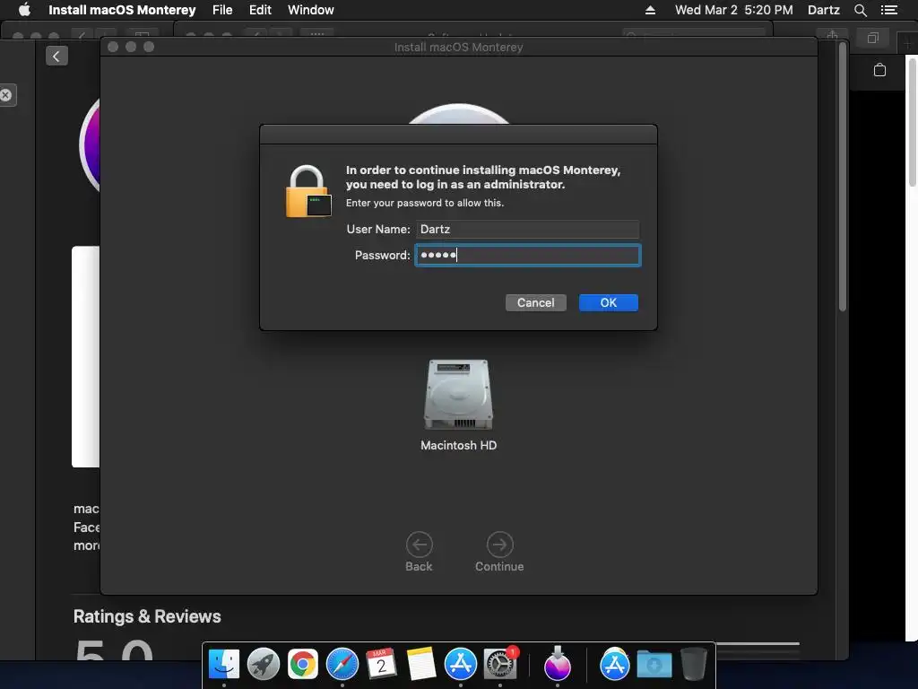Click the shopping bag icon in background window
Viewport: 918px width, 689px height.
(879, 70)
